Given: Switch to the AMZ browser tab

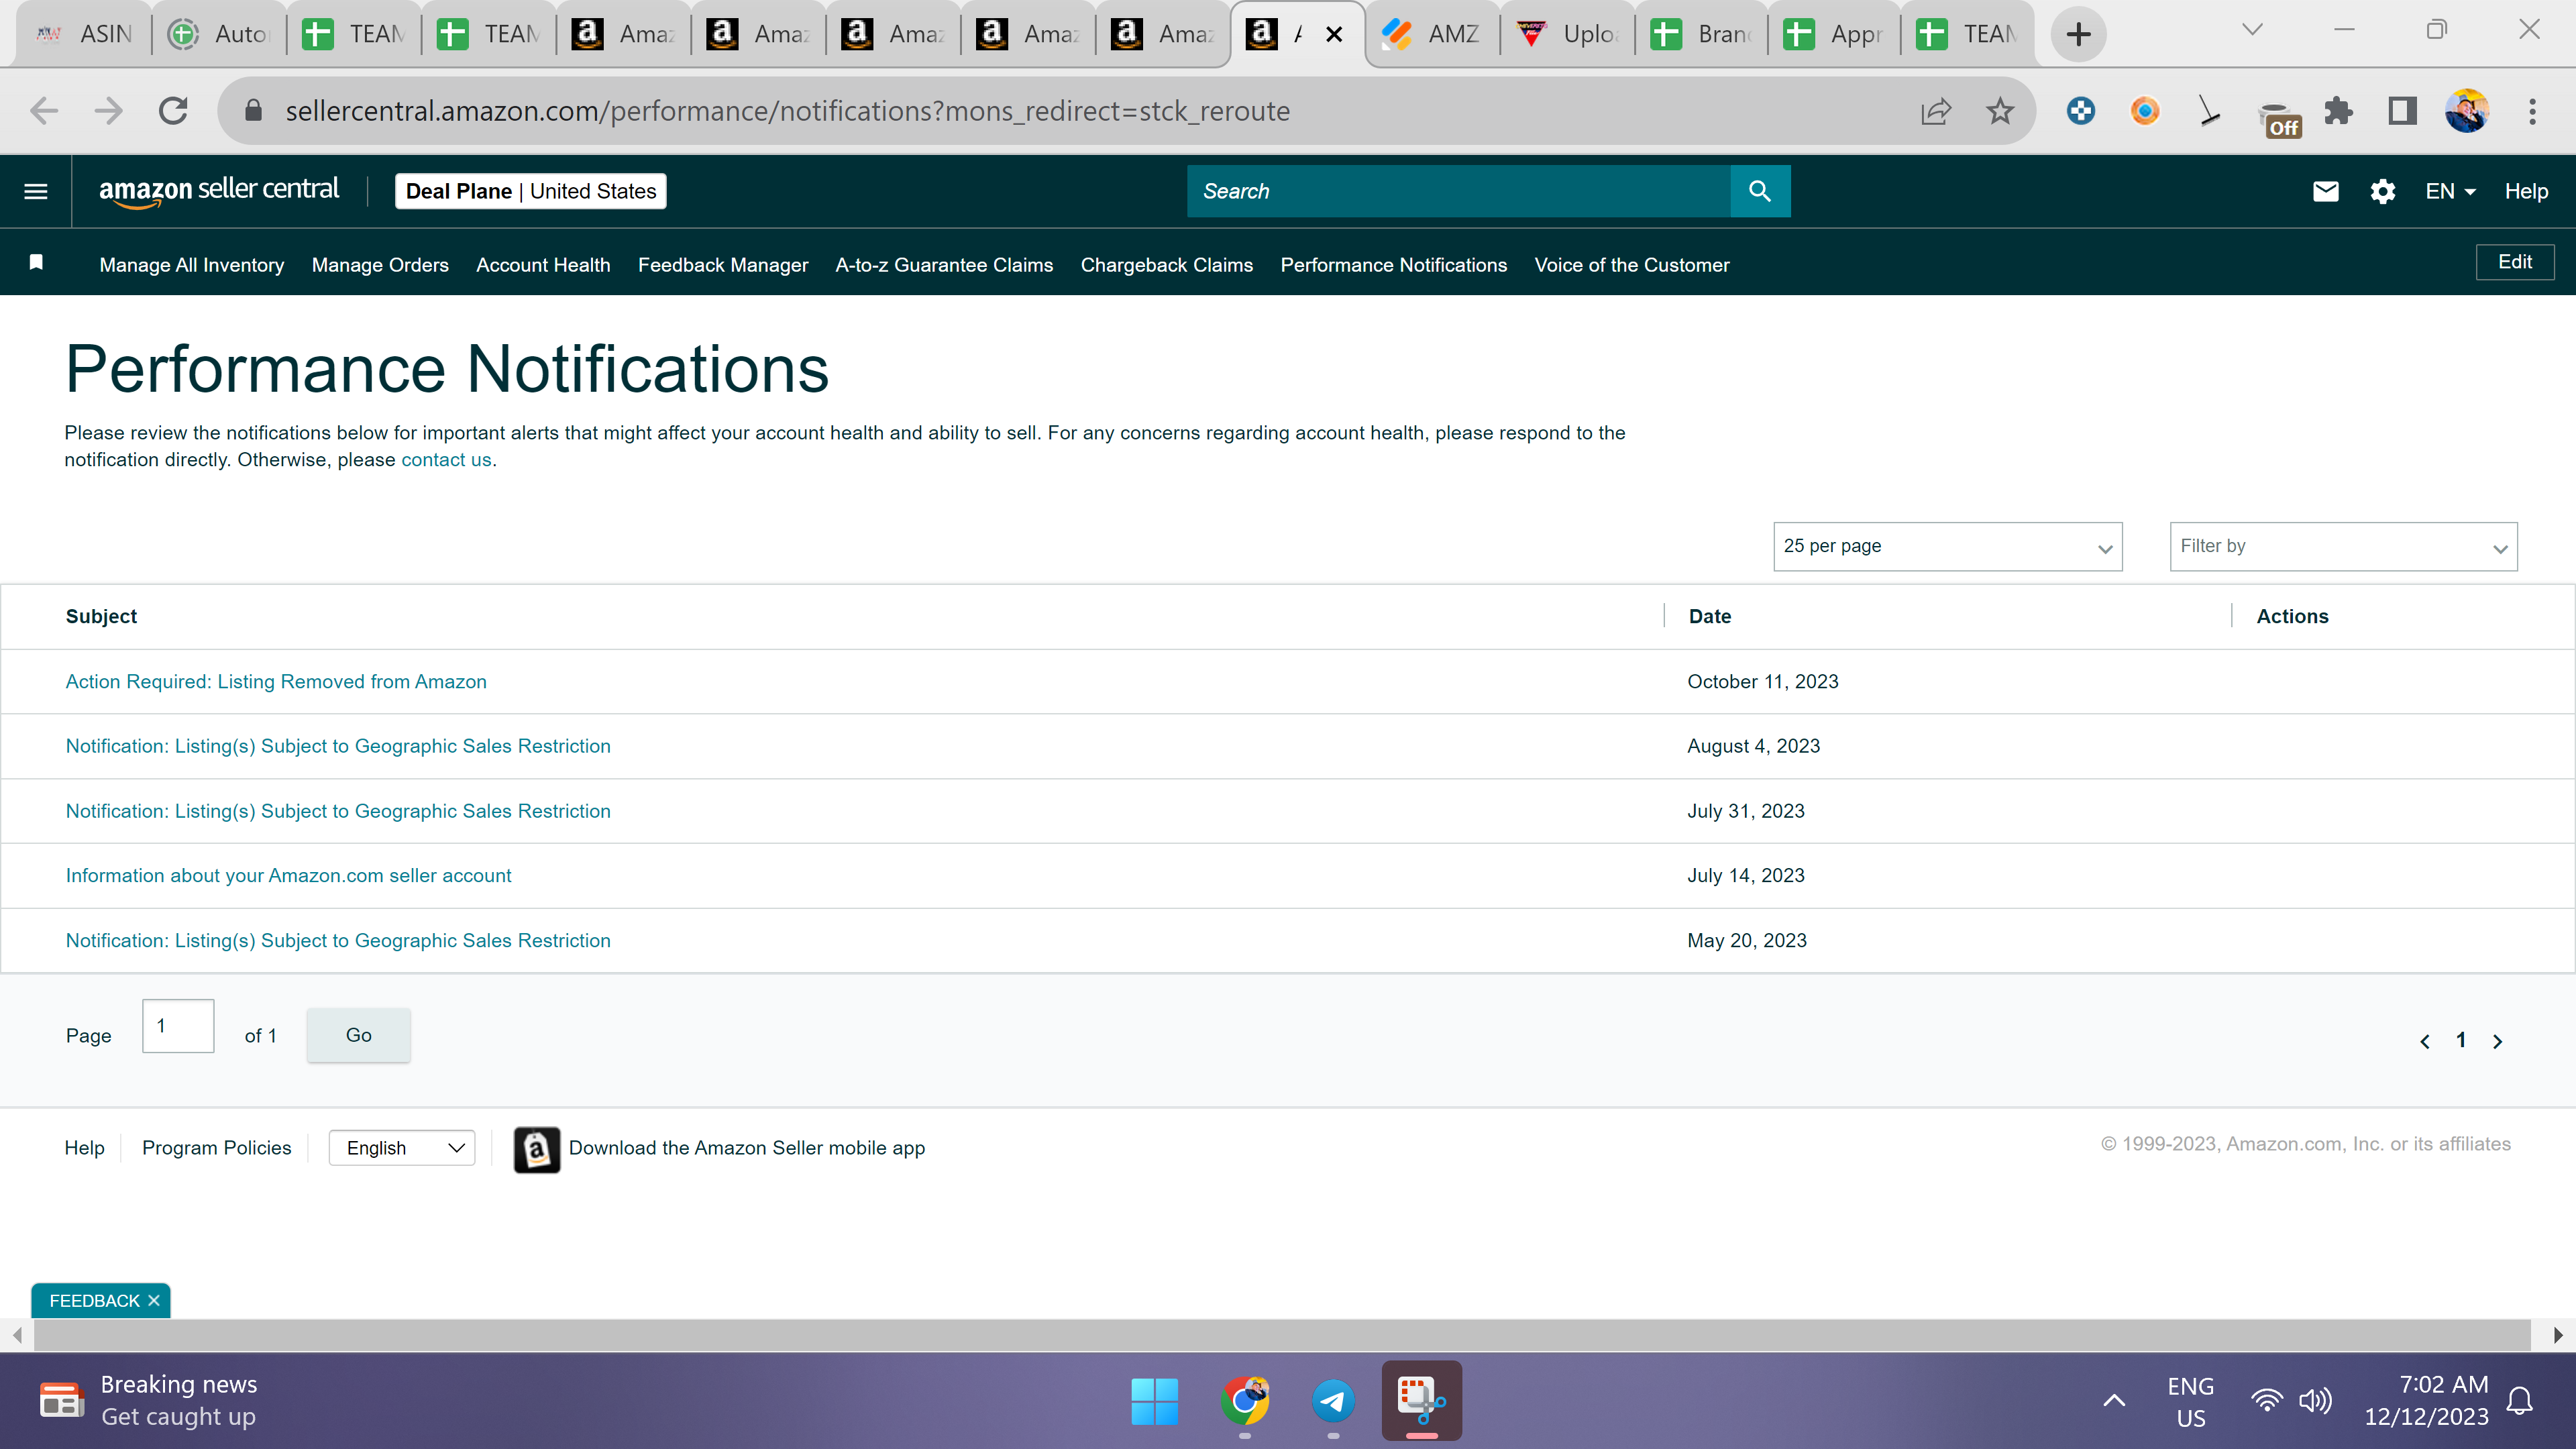Looking at the screenshot, I should (1432, 34).
